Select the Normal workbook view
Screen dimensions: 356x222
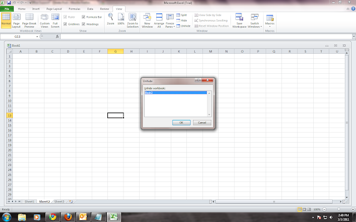(6, 21)
